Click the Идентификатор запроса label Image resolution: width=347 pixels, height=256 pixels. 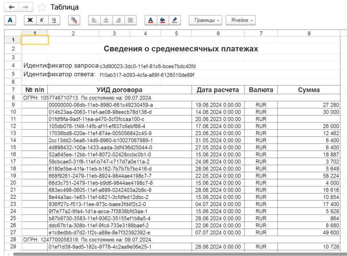[61, 66]
